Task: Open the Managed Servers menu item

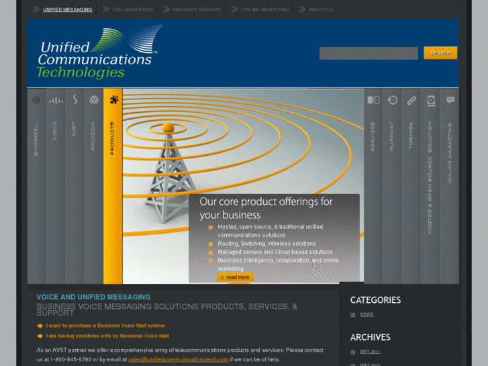Action: [197, 9]
